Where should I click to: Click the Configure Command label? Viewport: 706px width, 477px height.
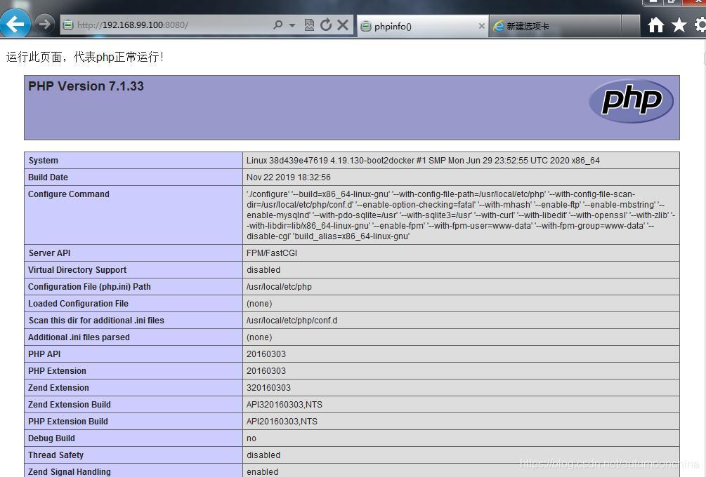pos(68,194)
